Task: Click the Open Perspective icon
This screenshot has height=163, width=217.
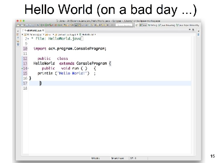Action: coord(137,25)
